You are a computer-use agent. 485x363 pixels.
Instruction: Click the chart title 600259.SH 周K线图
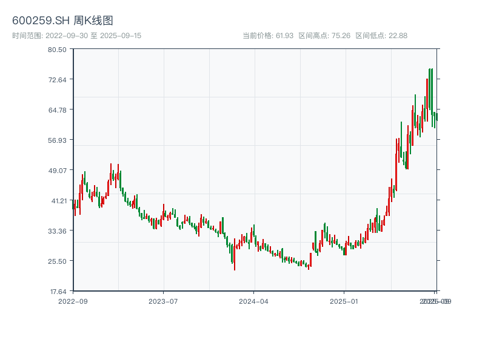click(62, 21)
